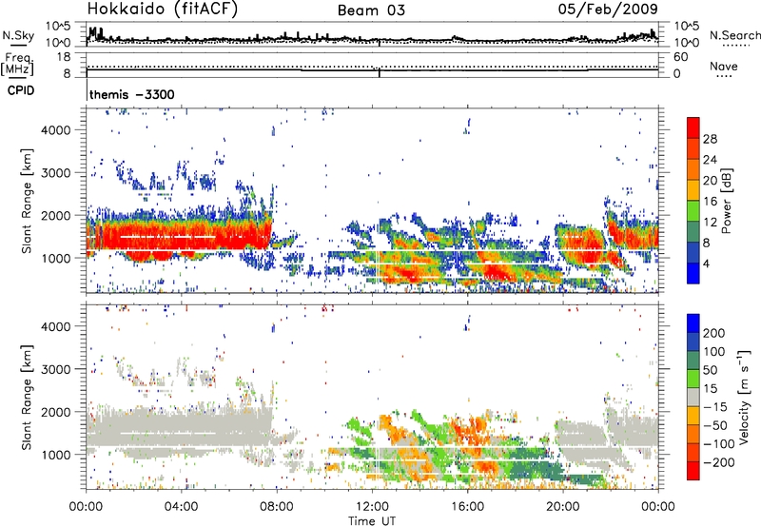761x527 pixels.
Task: Click the "10^5" label beside N.Search
Action: [686, 27]
